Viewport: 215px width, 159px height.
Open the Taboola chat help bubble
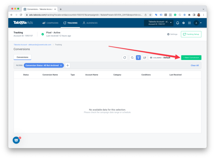tap(16, 140)
